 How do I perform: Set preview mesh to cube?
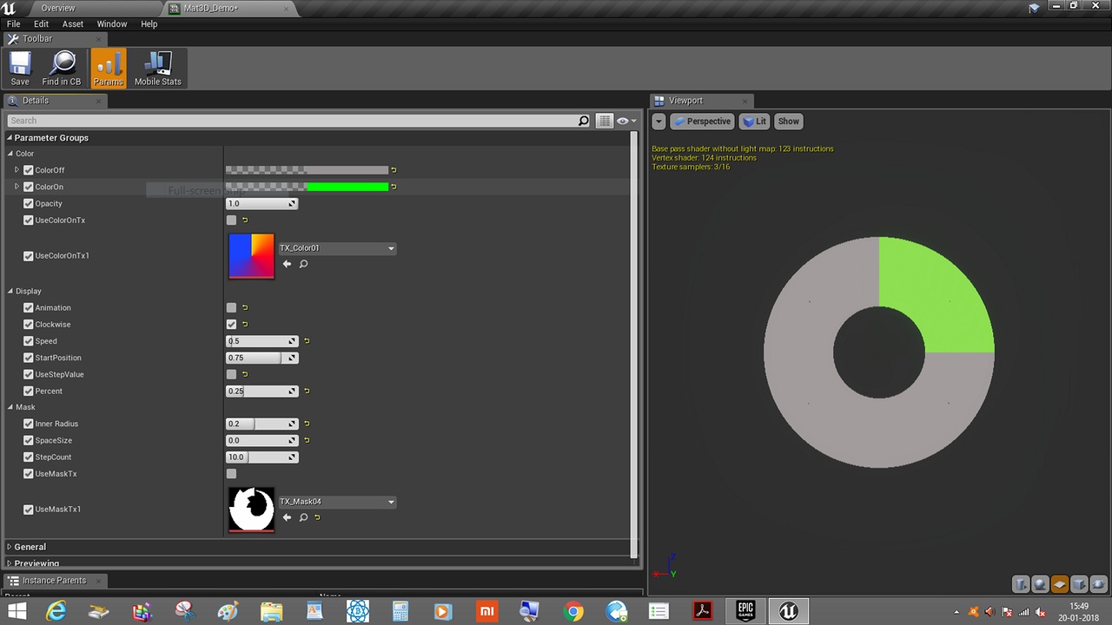pos(1079,584)
